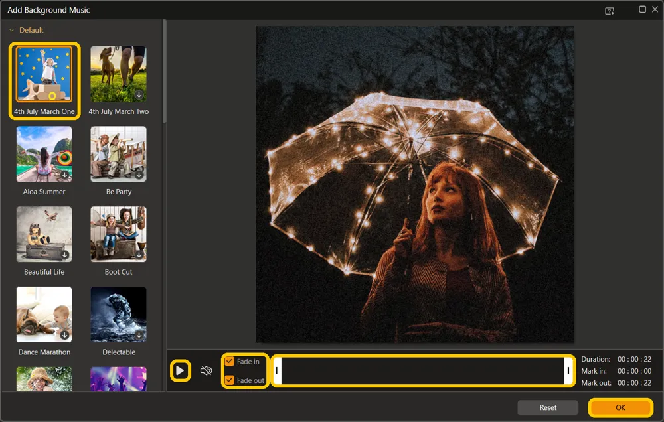Download the Beautiful Life track
Screen dimensions: 664x422
[x=65, y=255]
